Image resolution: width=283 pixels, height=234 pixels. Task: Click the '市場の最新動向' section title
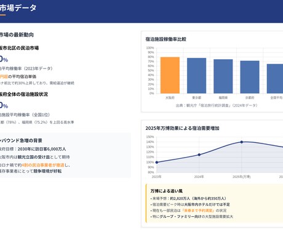coord(17,35)
